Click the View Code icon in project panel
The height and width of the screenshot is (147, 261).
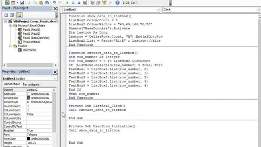[x=6, y=15]
